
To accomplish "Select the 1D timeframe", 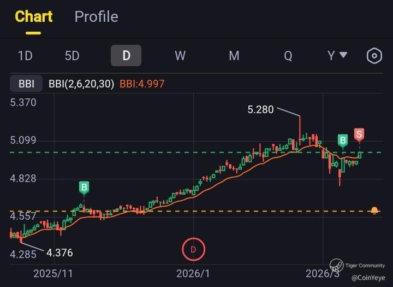I will click(x=25, y=56).
